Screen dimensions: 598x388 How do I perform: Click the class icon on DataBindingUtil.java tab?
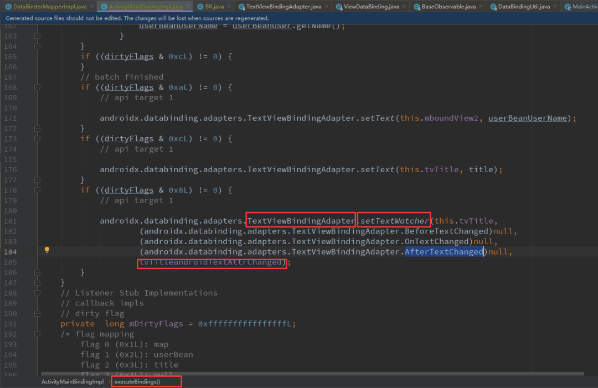[493, 7]
